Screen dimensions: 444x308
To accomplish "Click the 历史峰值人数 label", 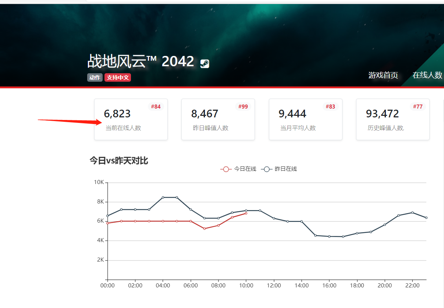I will pyautogui.click(x=386, y=128).
